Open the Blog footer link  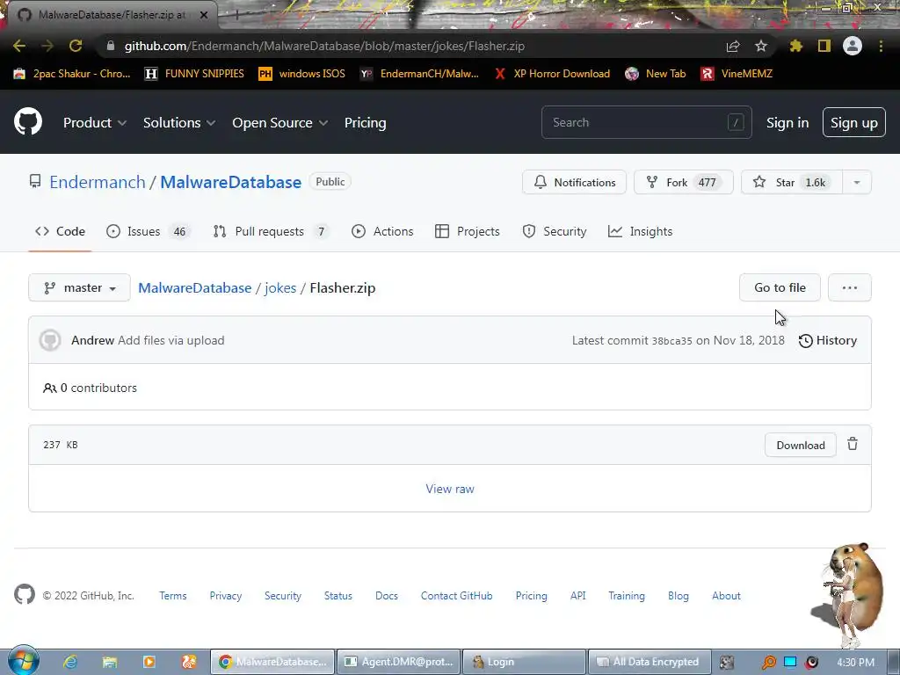pyautogui.click(x=678, y=596)
